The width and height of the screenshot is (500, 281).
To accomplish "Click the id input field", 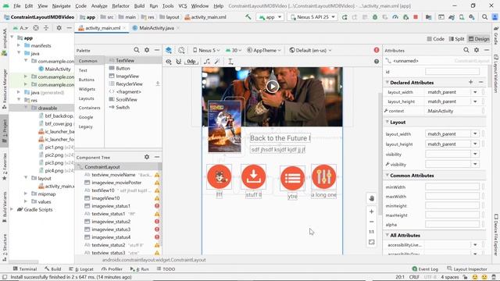I will (452, 72).
